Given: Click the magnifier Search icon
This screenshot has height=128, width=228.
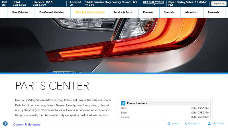Looking at the screenshot, I should pyautogui.click(x=169, y=124).
